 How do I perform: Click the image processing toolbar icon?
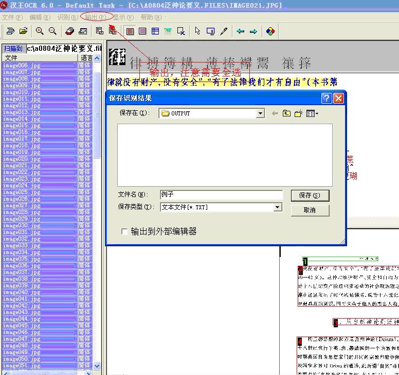(83, 31)
